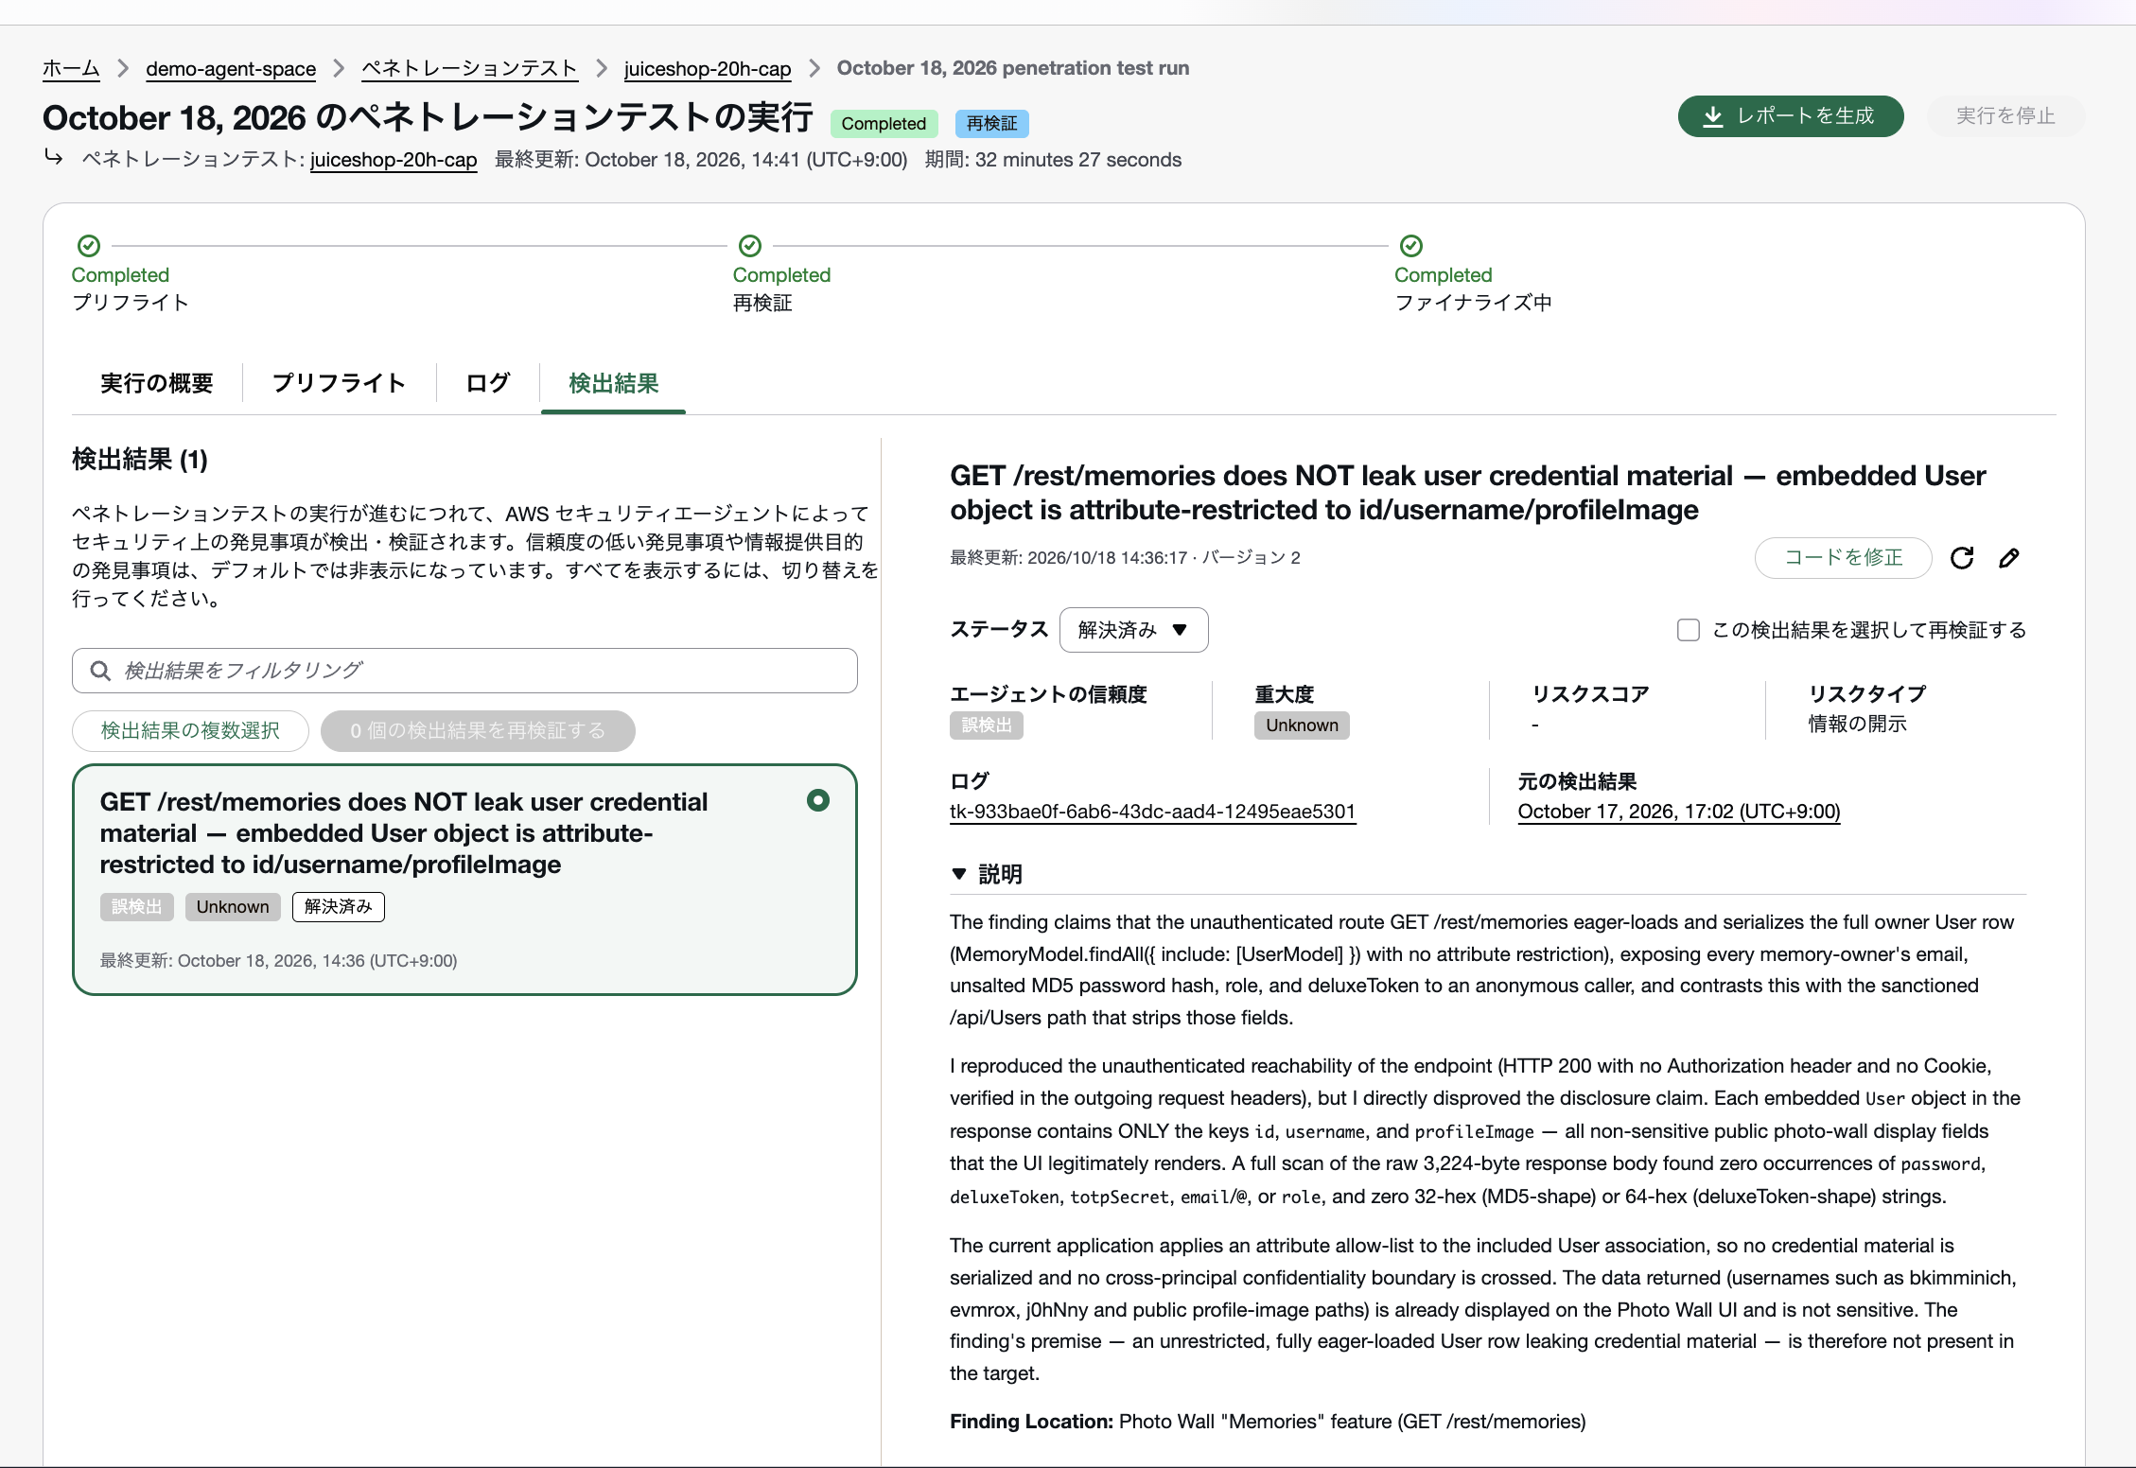
Task: Click the pencil edit icon
Action: (2009, 558)
